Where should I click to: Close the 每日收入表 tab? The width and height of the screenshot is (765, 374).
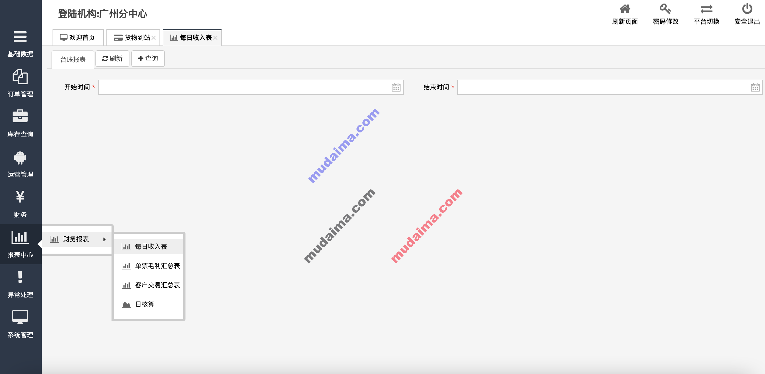(215, 38)
